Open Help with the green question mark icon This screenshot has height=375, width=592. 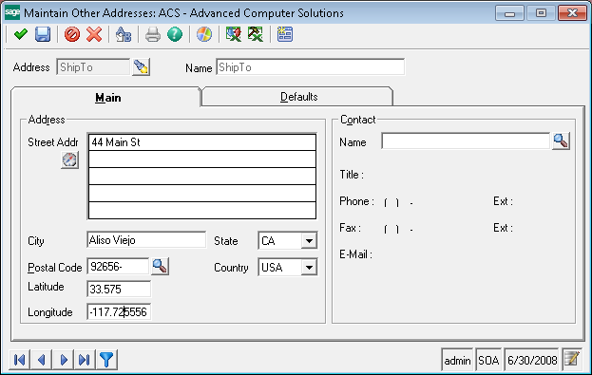(175, 35)
